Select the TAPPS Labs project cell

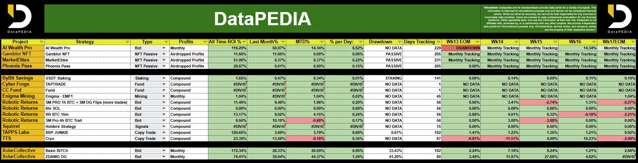[22, 132]
